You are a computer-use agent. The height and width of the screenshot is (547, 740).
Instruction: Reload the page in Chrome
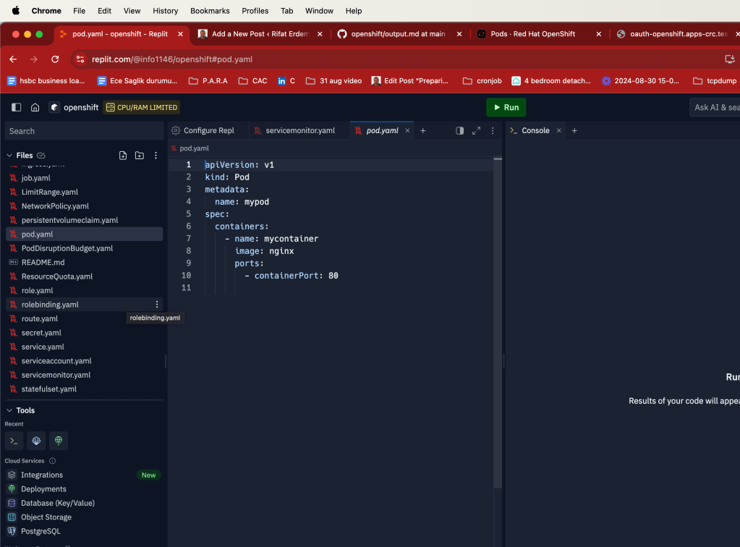(55, 59)
